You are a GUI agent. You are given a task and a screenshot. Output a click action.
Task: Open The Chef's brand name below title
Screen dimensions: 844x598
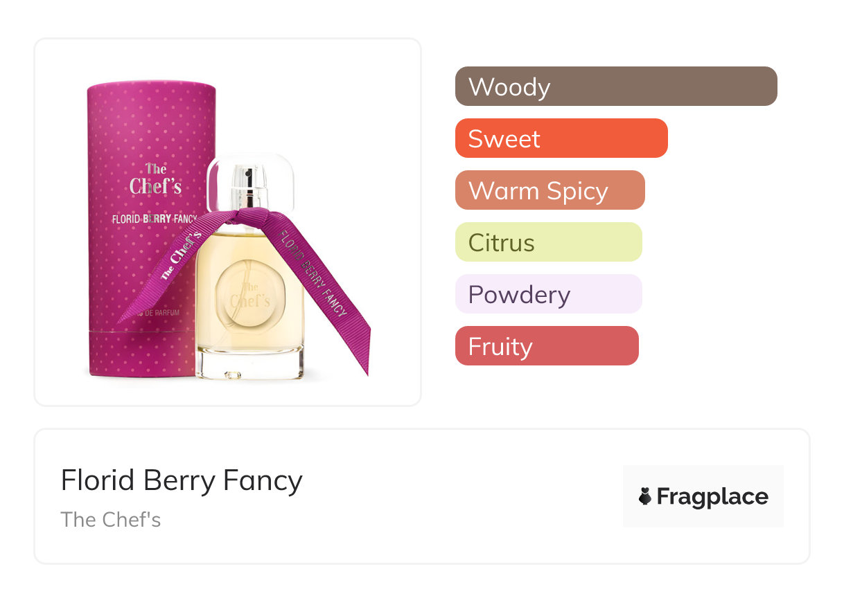(x=111, y=519)
